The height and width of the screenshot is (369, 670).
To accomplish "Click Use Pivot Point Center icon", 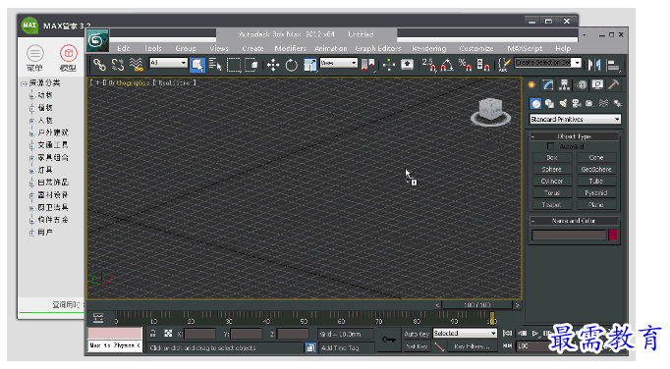I will (x=367, y=65).
